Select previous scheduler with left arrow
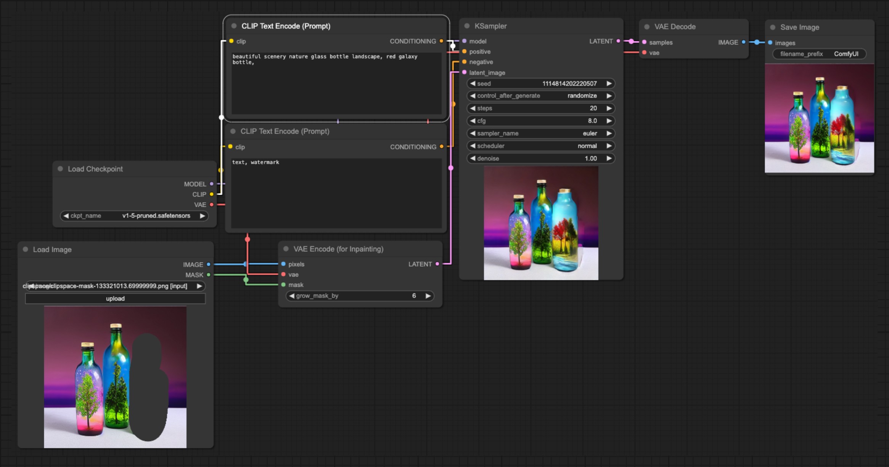This screenshot has height=467, width=889. coord(473,146)
